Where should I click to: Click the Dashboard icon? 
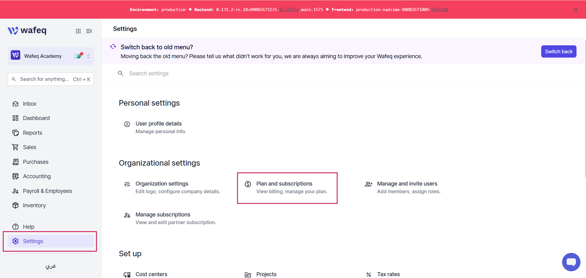point(15,118)
